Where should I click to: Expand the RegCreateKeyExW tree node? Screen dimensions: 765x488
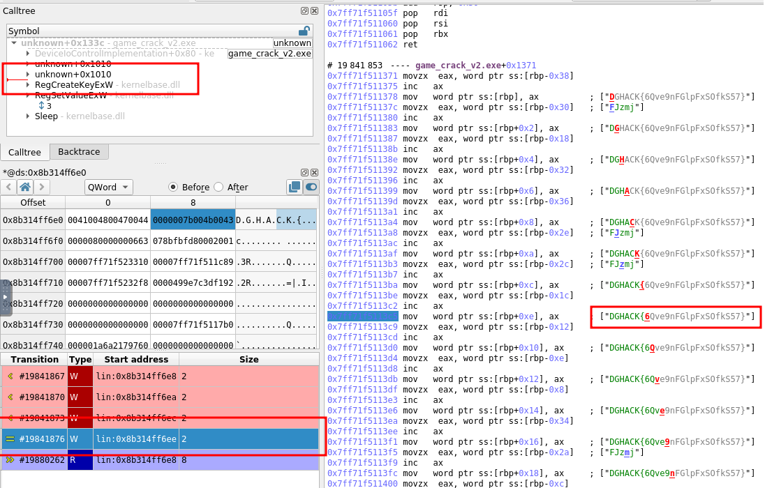pyautogui.click(x=28, y=85)
